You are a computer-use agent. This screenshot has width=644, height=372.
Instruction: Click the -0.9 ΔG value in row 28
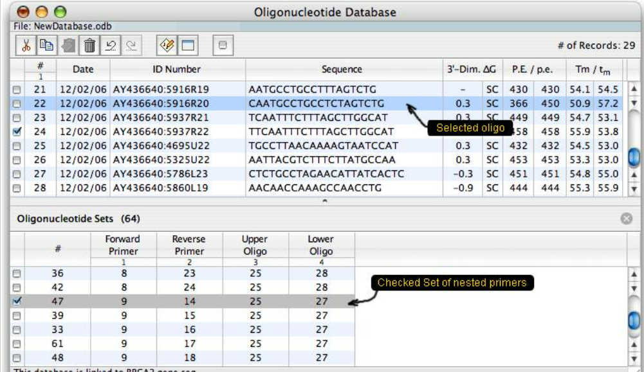(463, 188)
